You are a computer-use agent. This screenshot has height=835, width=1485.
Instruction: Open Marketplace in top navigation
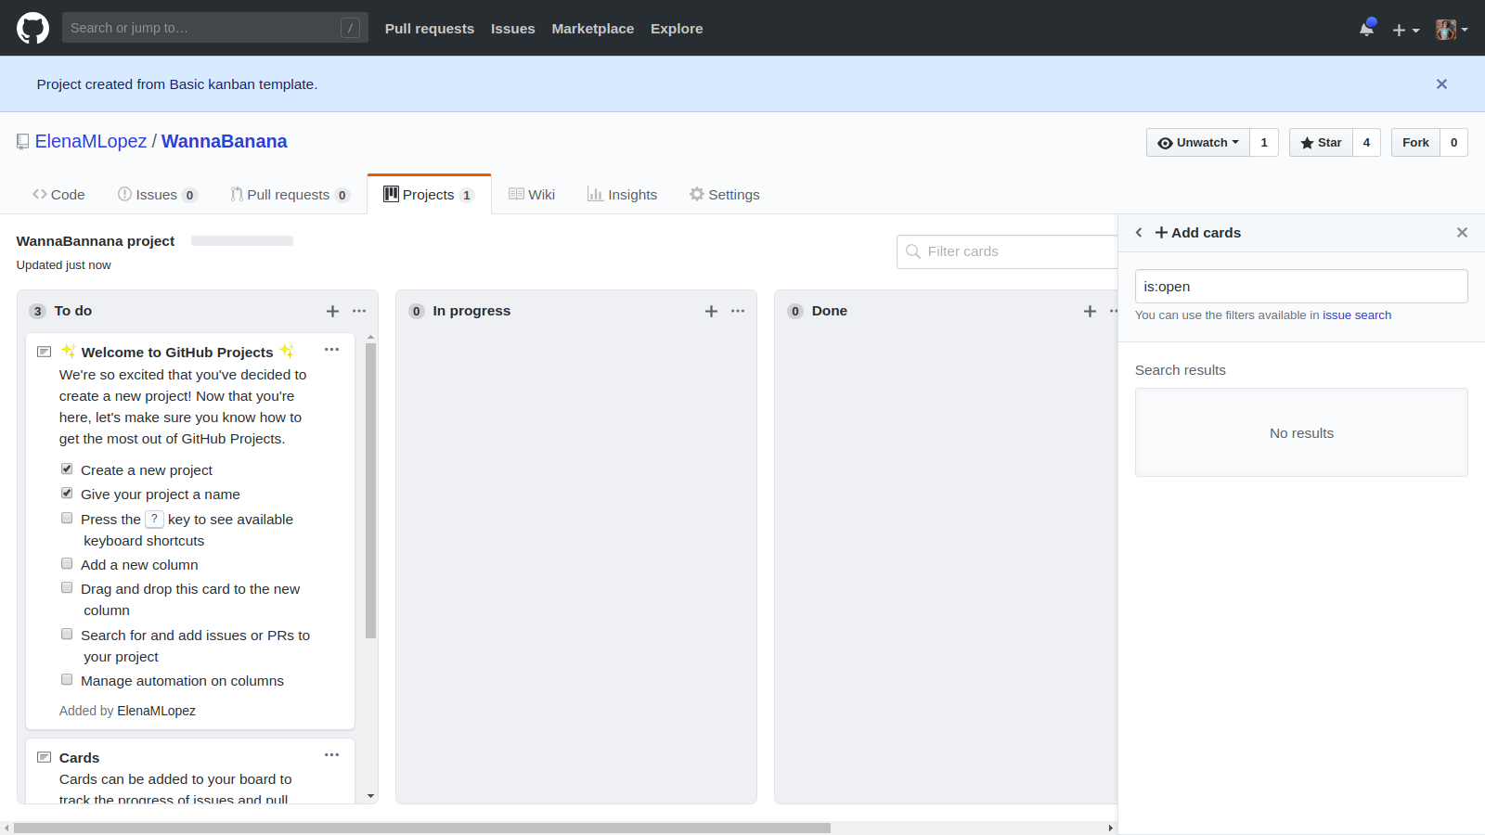coord(593,29)
